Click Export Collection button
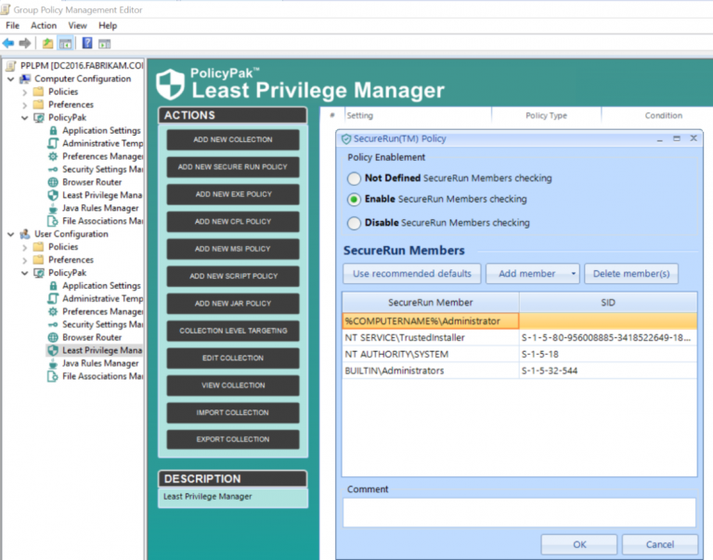713x560 pixels. coord(233,439)
